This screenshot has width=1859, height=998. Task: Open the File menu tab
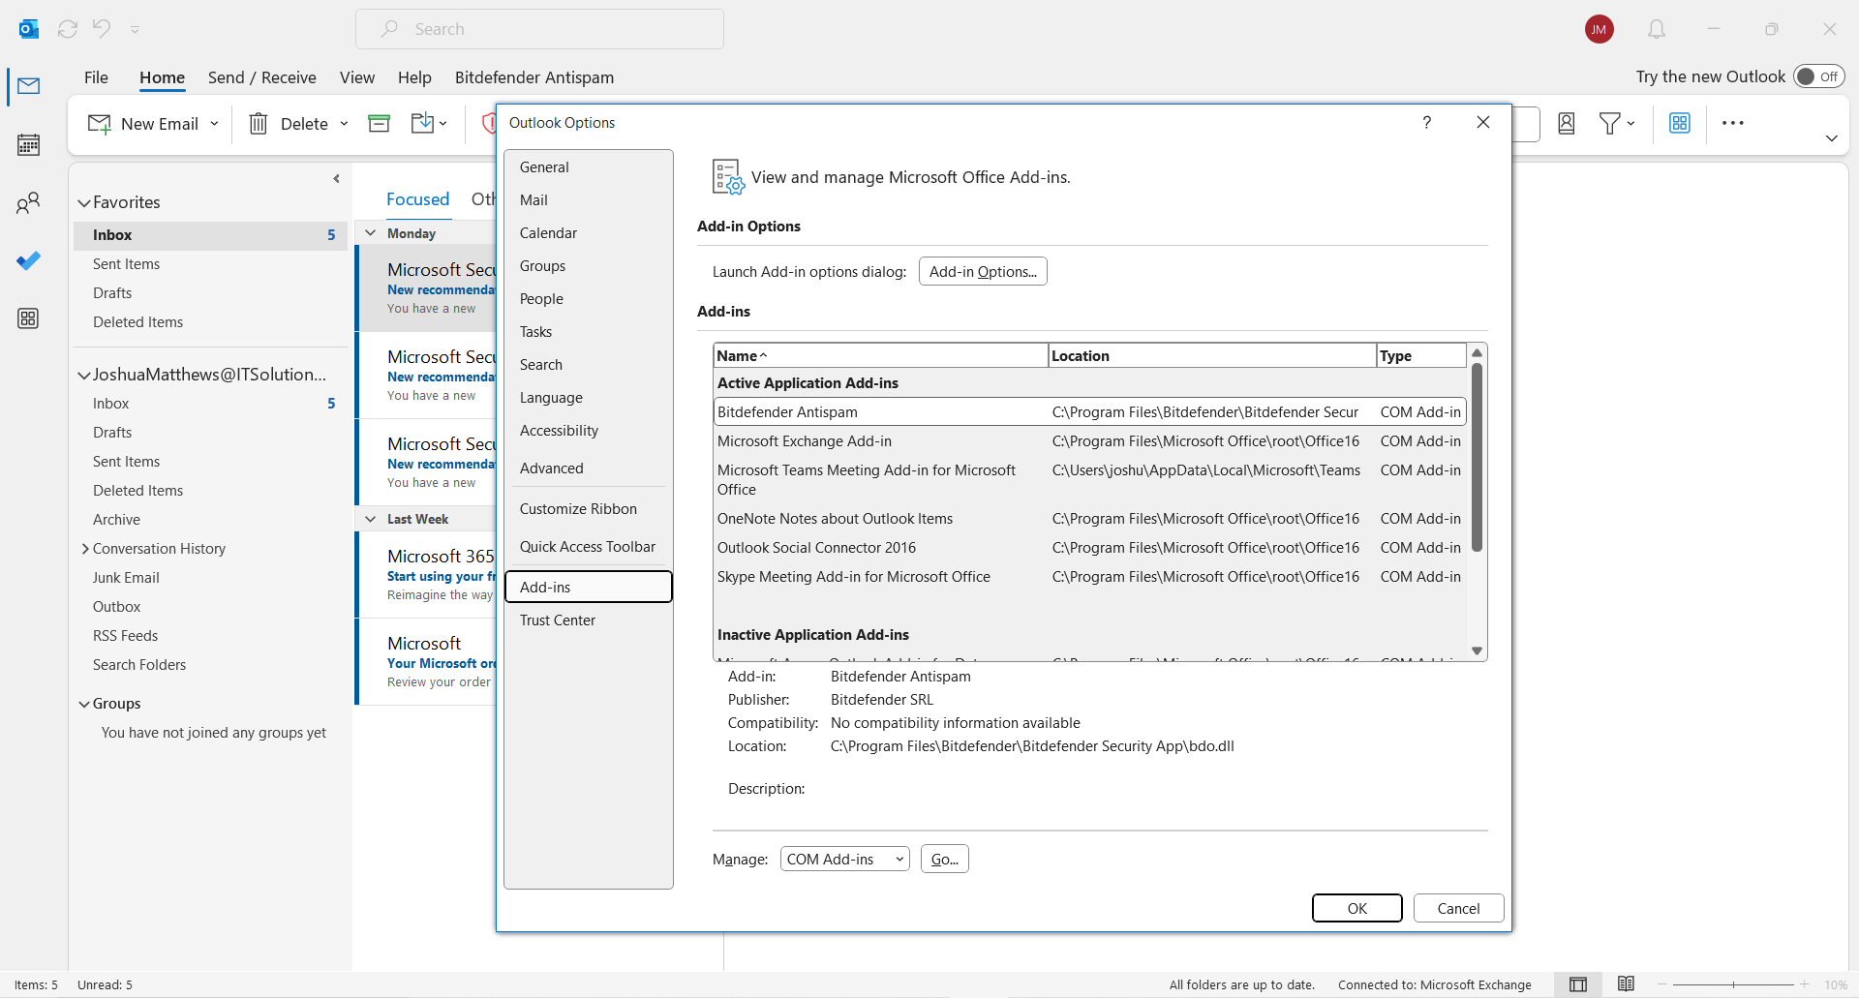point(96,77)
